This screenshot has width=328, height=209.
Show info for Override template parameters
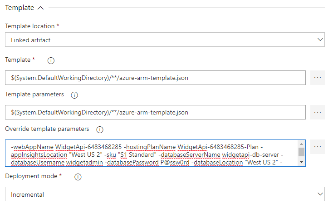coord(100,129)
